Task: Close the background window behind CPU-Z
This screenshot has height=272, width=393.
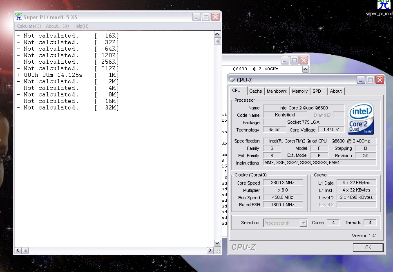Action: coord(304,60)
